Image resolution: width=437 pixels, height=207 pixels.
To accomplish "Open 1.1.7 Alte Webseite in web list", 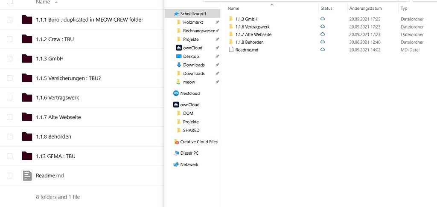I will [x=58, y=117].
